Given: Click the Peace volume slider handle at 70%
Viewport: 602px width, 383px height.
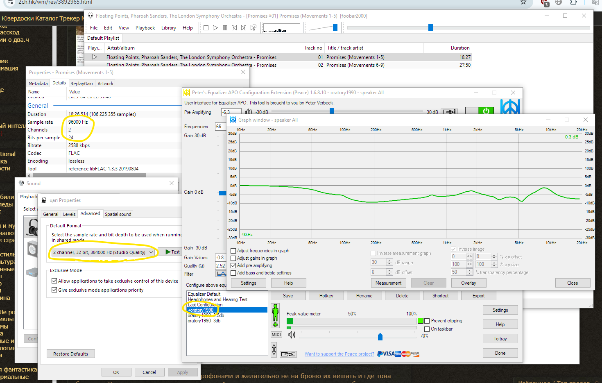Looking at the screenshot, I should (380, 337).
